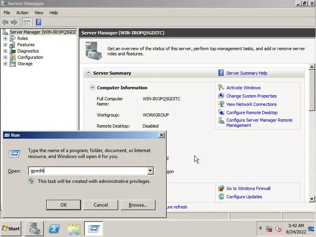Click the Forward arrow toolbar icon
Viewport: 316px width, 237px height.
tap(14, 22)
